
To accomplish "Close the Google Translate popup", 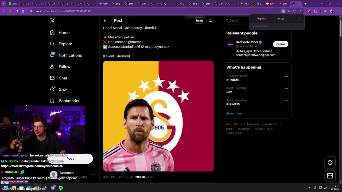I will [x=299, y=19].
